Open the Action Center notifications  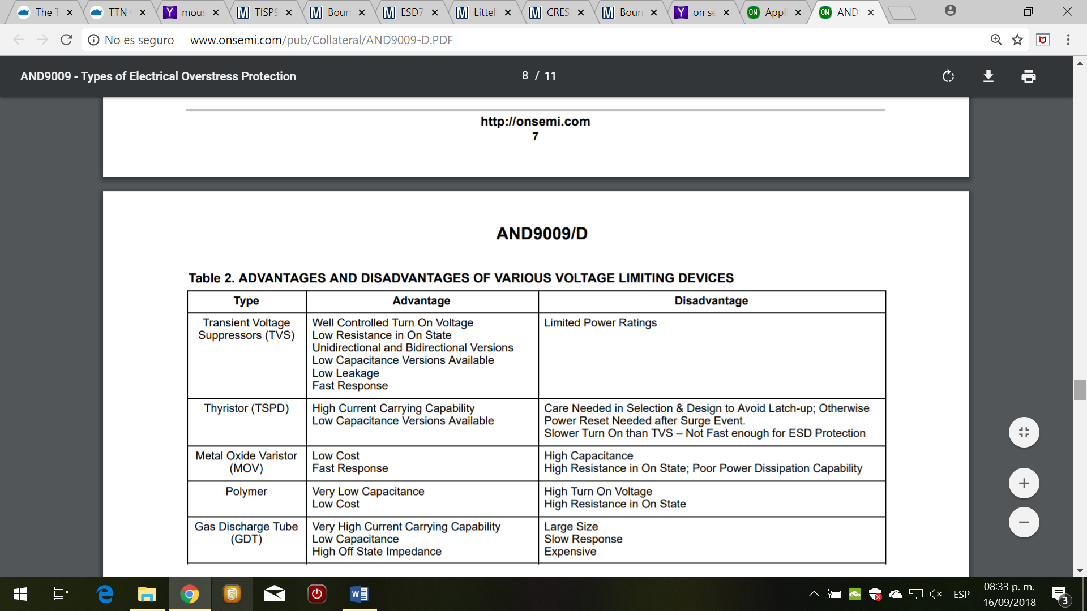click(1060, 595)
